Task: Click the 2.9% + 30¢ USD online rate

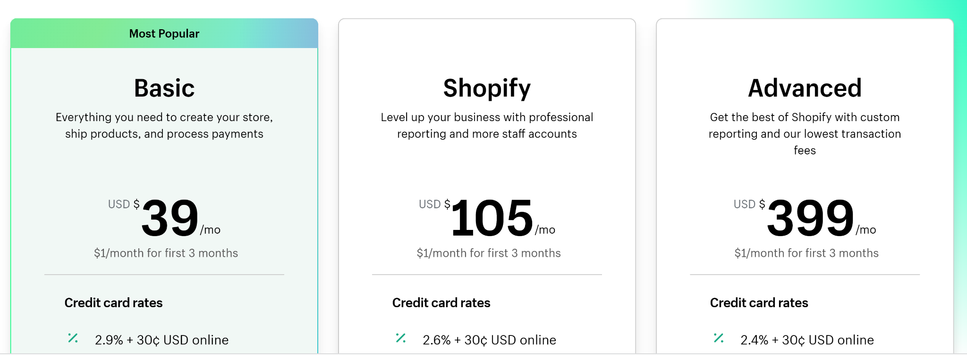Action: [161, 340]
